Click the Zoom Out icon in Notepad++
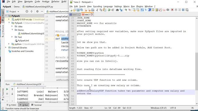 (x=129, y=10)
